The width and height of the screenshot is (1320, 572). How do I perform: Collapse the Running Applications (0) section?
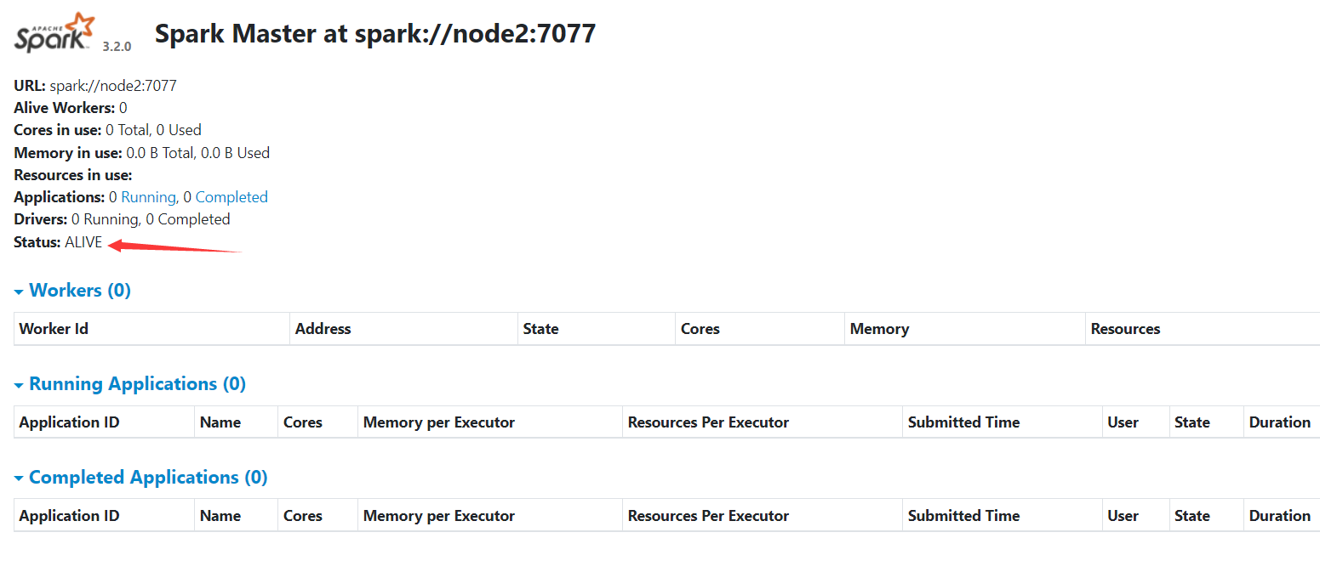pos(130,384)
